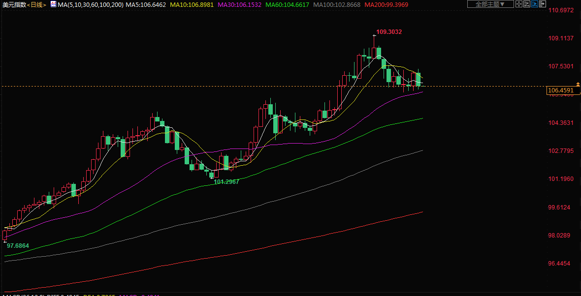This screenshot has height=296, width=581.
Task: Click the 97.6864 starting low marker
Action: 18,245
